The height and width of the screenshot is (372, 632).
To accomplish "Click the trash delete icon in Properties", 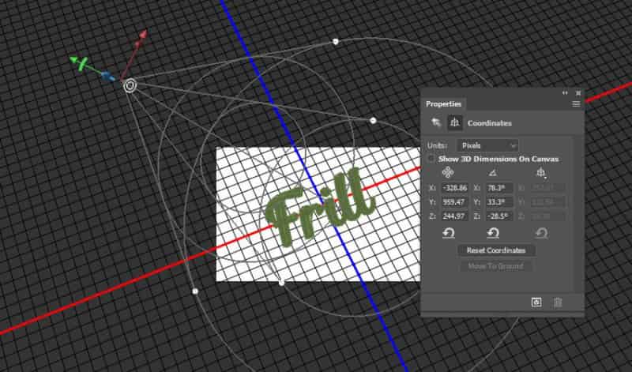I will point(558,302).
